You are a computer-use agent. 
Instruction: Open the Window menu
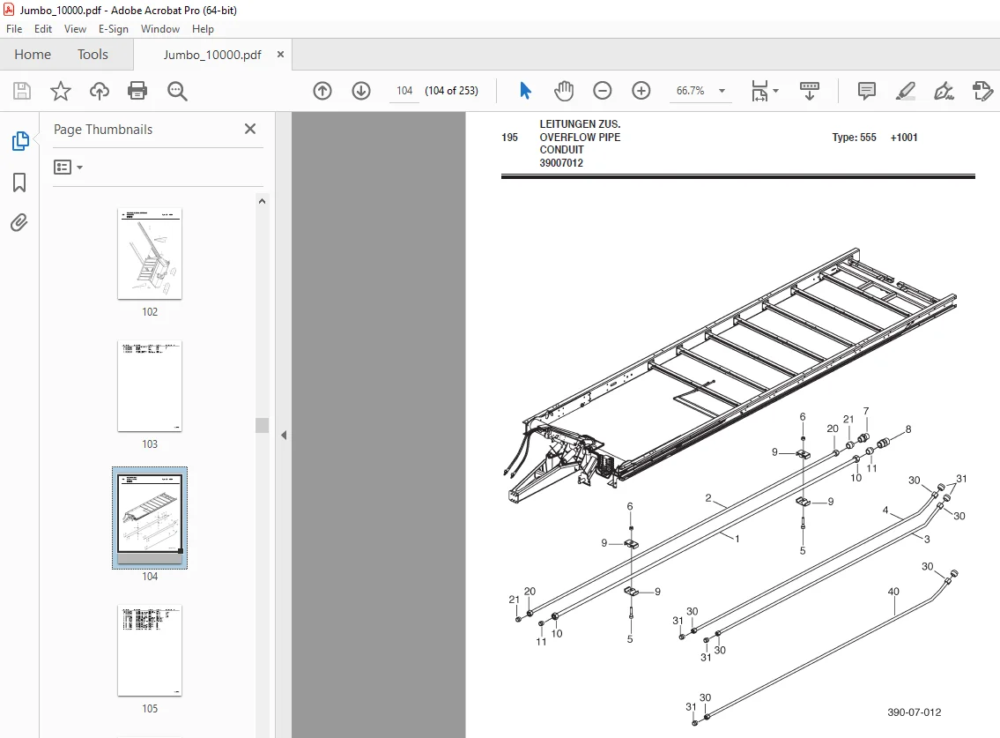pyautogui.click(x=160, y=29)
